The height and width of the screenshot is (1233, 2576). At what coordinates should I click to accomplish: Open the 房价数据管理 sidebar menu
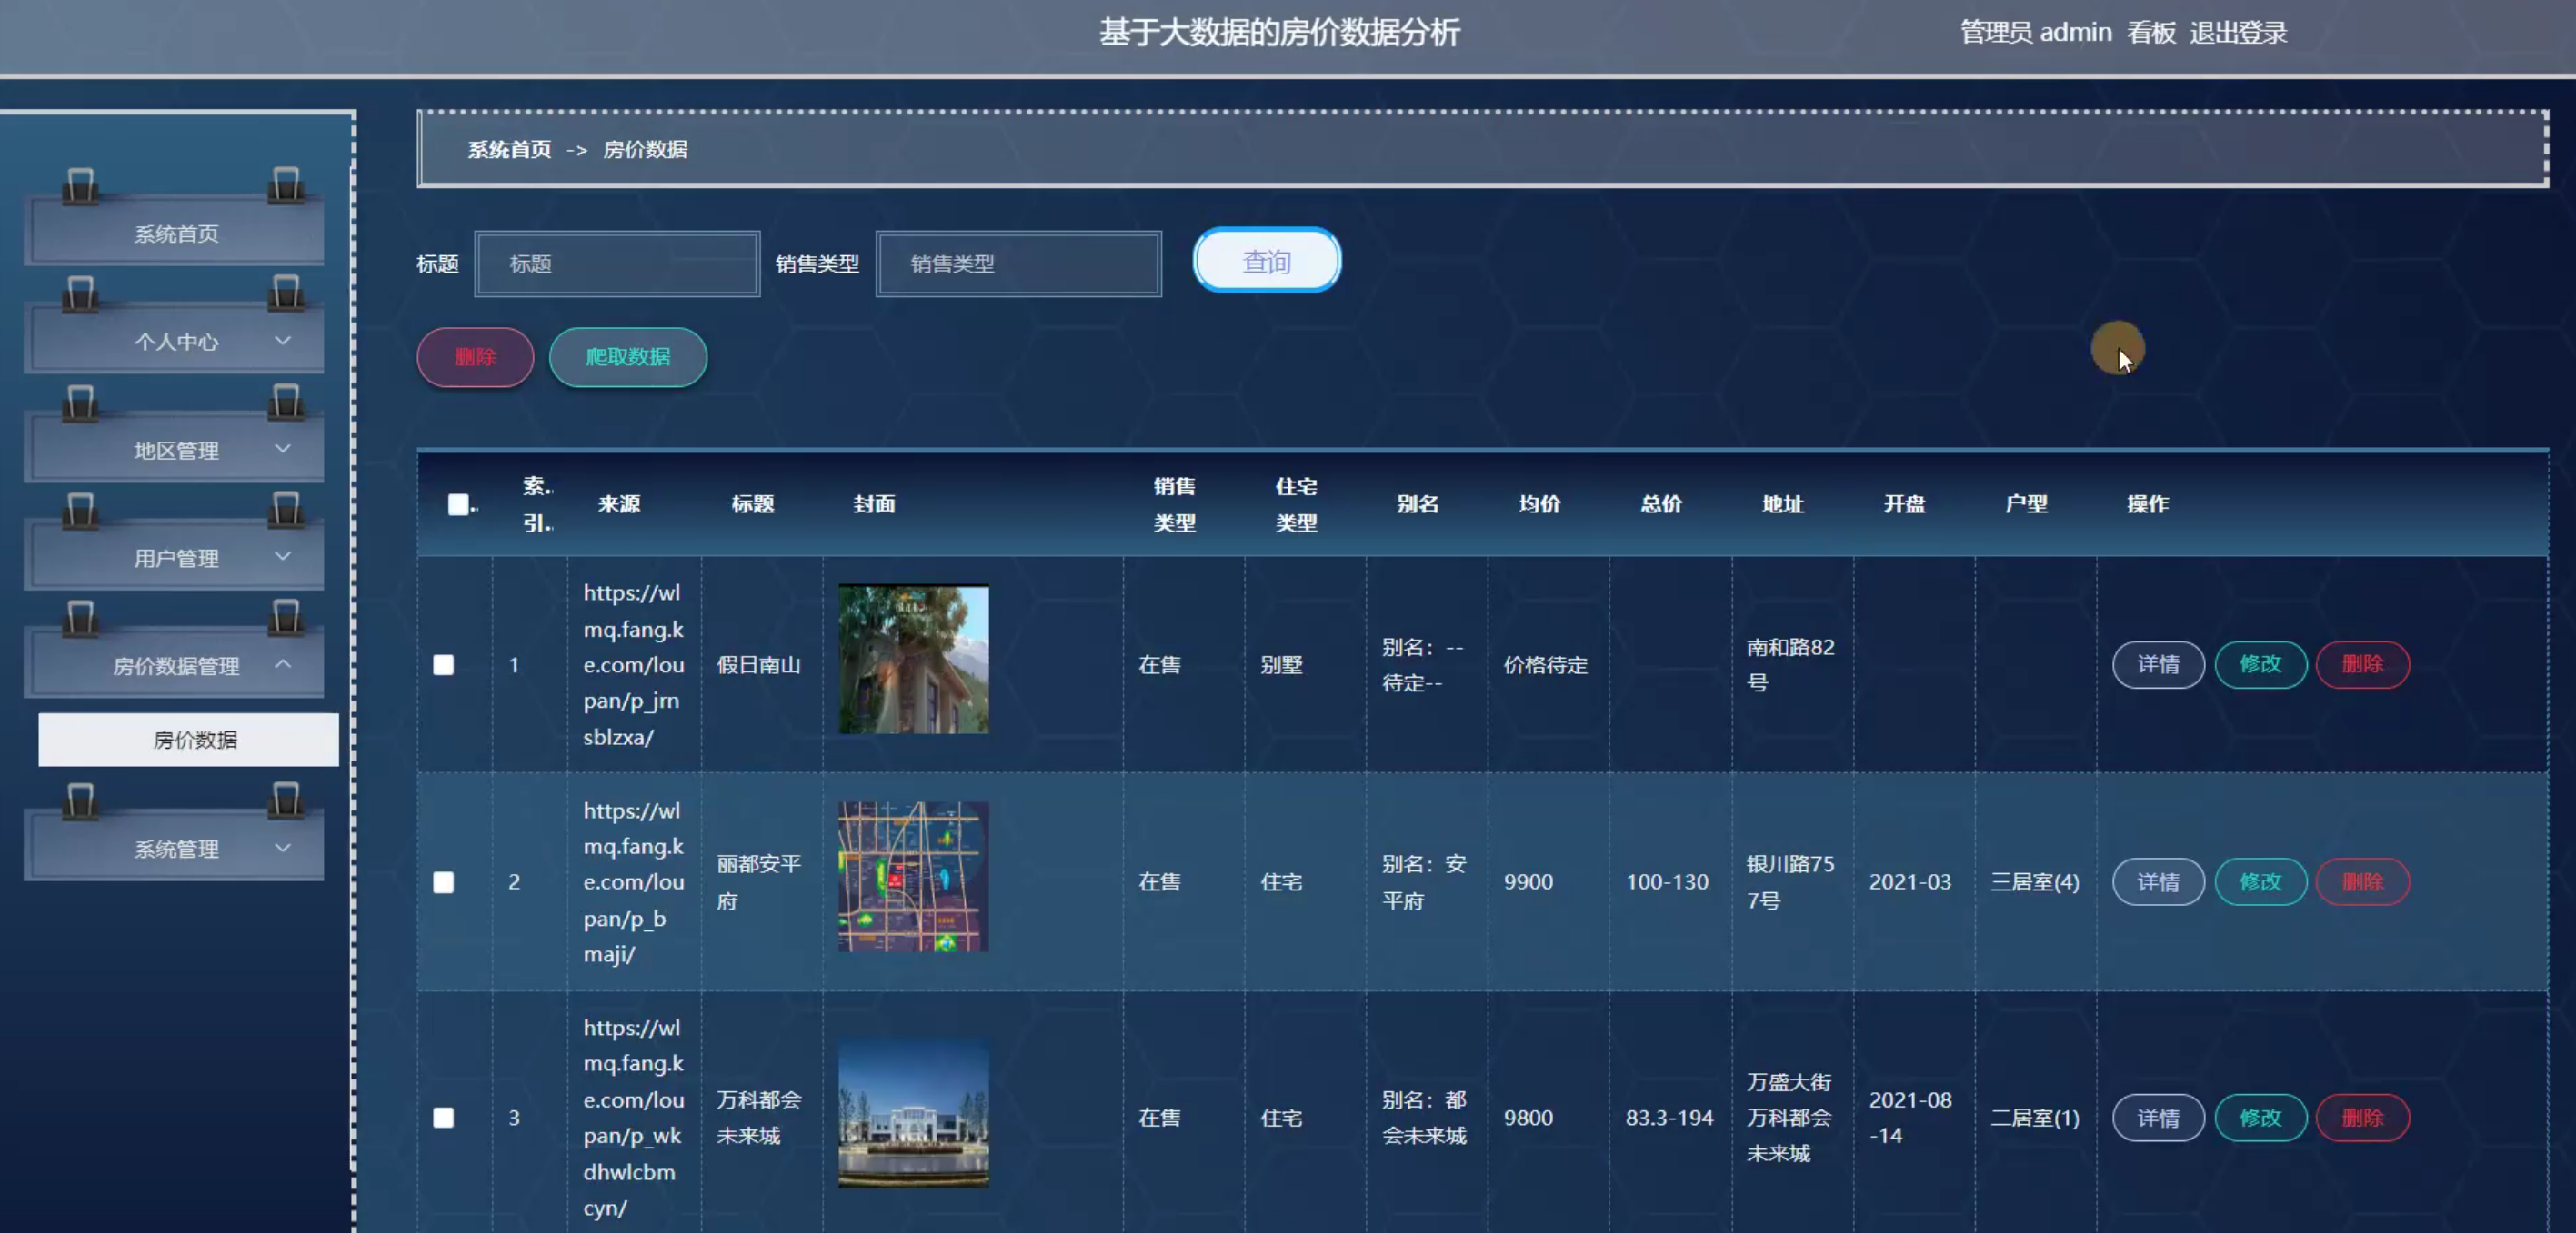coord(175,665)
